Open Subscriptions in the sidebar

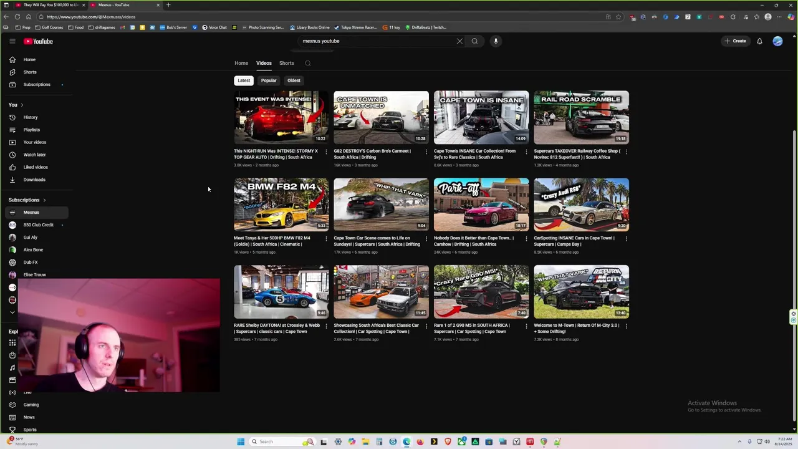tap(36, 84)
